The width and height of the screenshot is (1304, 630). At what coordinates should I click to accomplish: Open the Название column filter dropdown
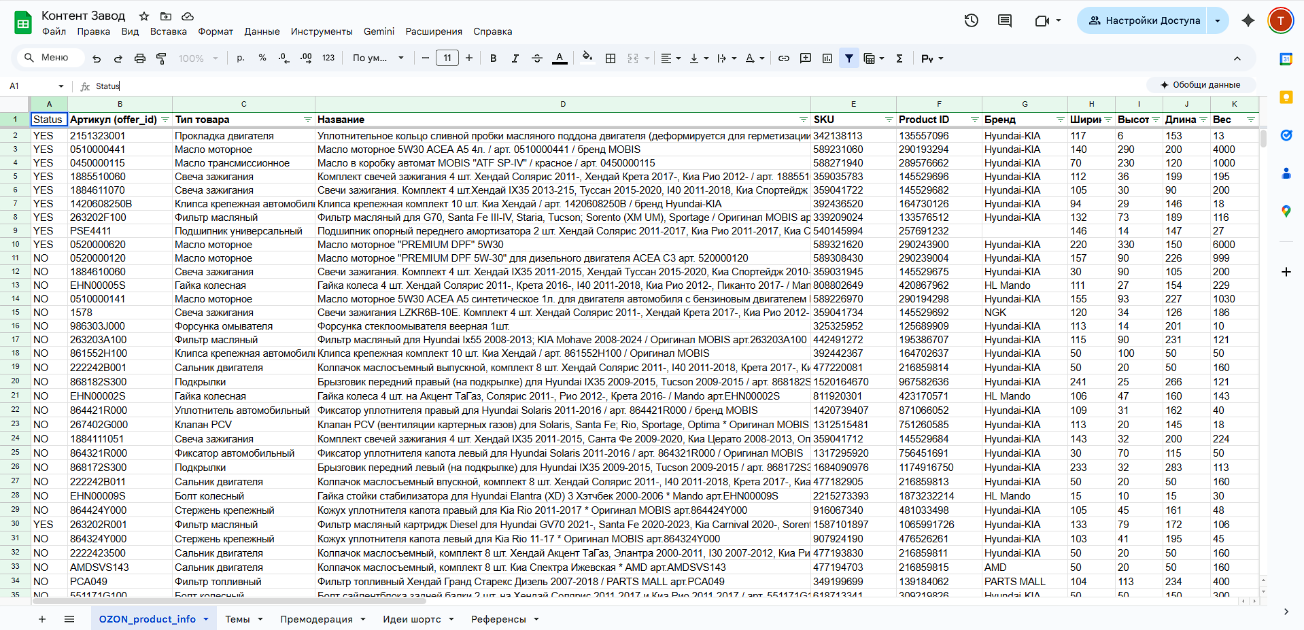(x=804, y=120)
